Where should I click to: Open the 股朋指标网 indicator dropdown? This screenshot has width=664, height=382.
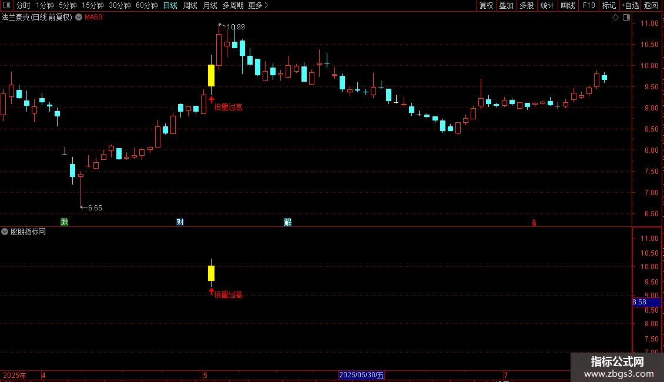(x=5, y=232)
